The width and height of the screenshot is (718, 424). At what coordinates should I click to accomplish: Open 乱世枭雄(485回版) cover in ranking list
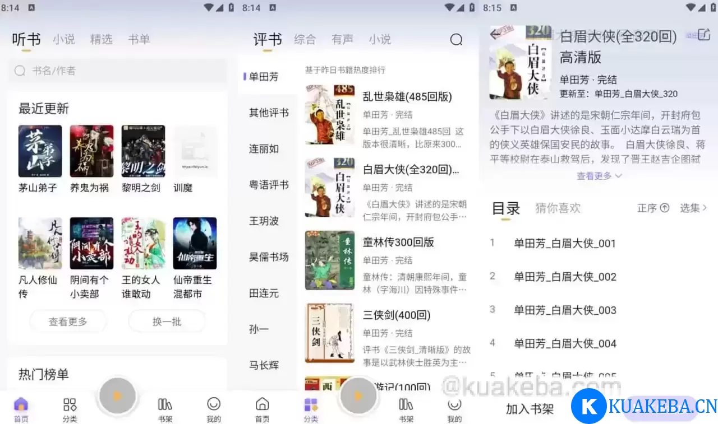pyautogui.click(x=330, y=114)
